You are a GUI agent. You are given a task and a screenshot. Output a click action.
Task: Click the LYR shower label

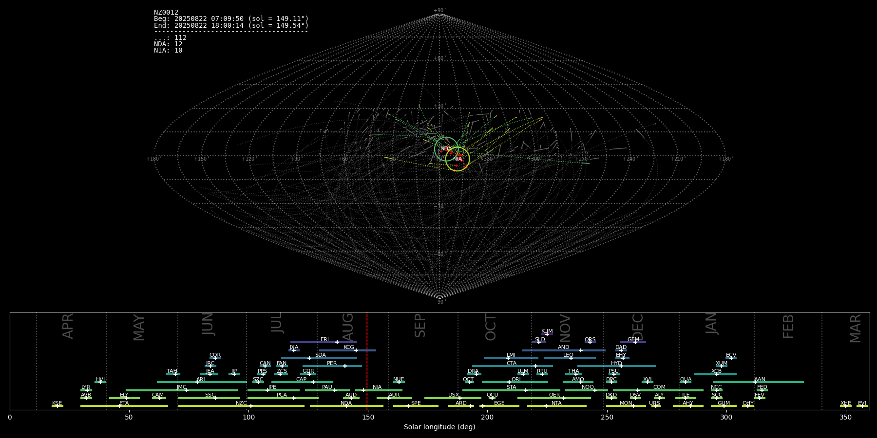pos(86,387)
